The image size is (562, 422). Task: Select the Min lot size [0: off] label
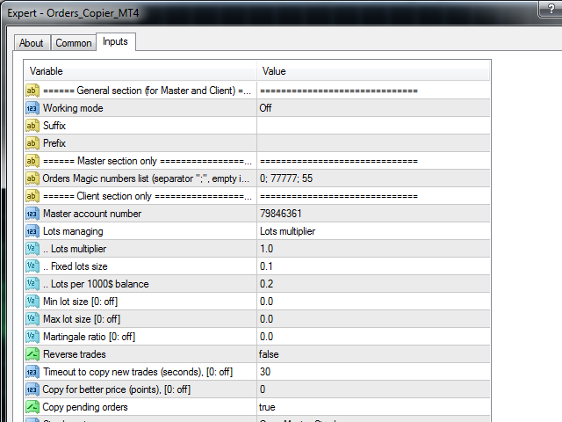pyautogui.click(x=80, y=302)
